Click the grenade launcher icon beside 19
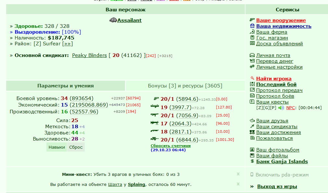This screenshot has height=193, width=328. click(x=155, y=107)
